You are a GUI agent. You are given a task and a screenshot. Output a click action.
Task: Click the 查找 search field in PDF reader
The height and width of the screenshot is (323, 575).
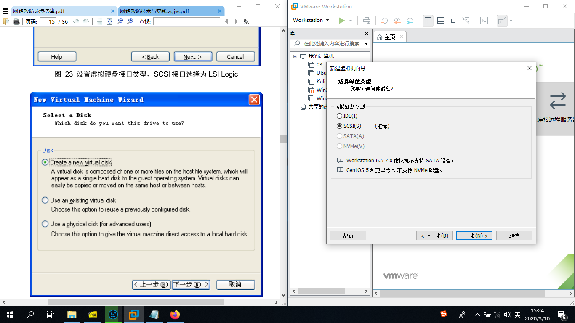pyautogui.click(x=186, y=21)
